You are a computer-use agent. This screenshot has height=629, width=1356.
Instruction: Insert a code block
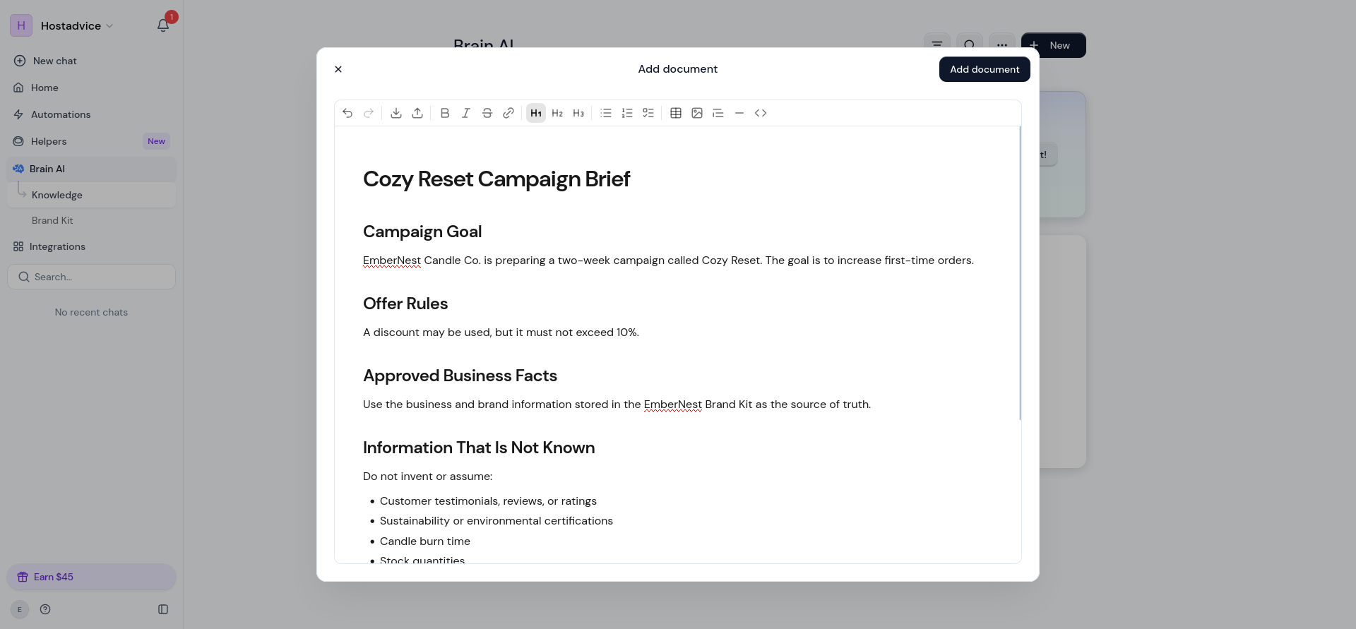click(x=761, y=113)
